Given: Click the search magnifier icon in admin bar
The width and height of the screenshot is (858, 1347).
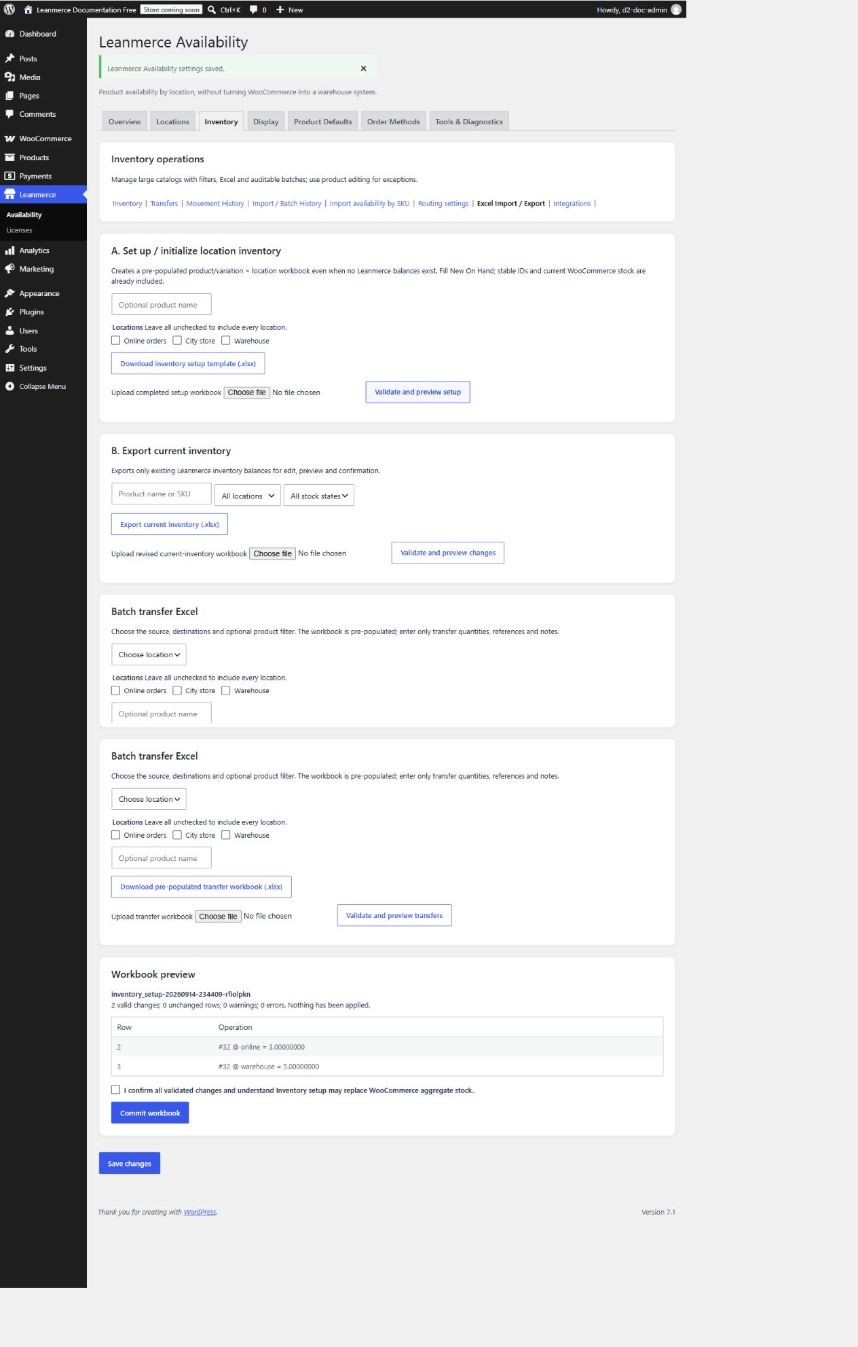Looking at the screenshot, I should click(212, 10).
